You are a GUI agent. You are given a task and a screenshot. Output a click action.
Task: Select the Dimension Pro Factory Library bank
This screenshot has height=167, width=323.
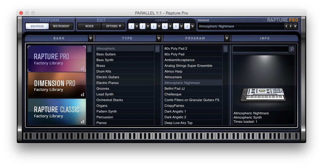pos(57,85)
